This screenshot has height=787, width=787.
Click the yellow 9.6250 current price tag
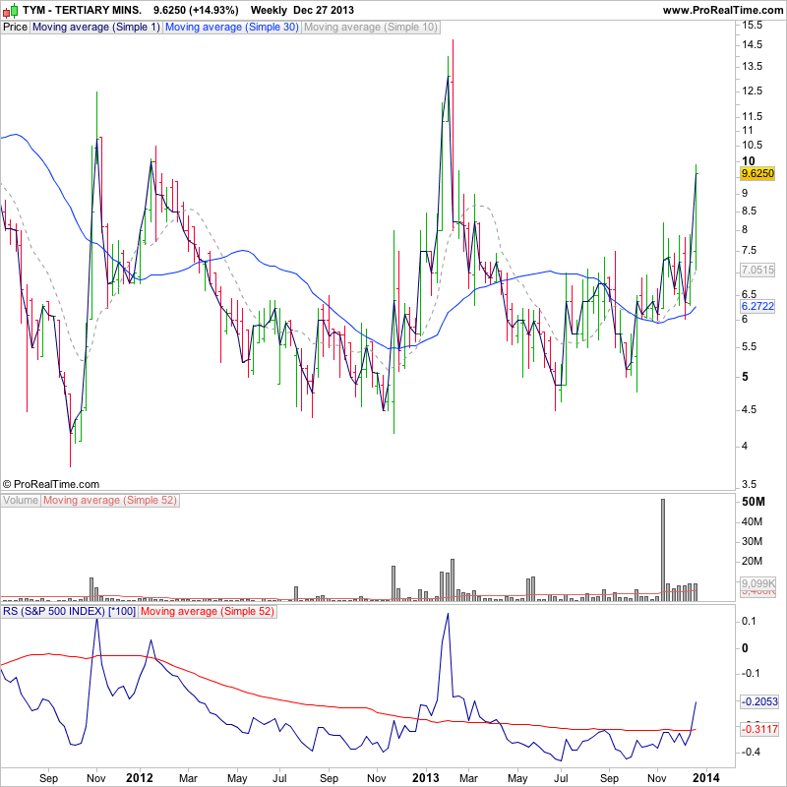point(757,174)
